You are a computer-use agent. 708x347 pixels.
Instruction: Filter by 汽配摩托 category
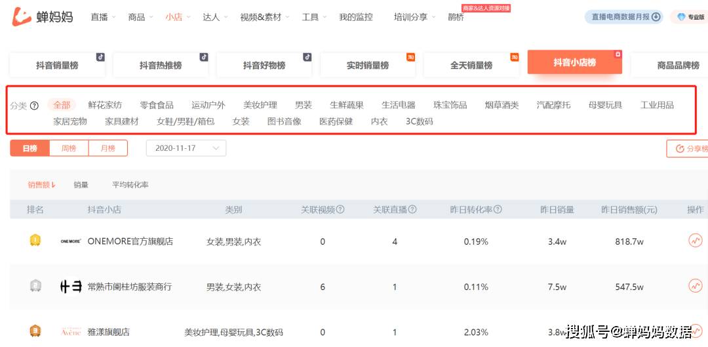pyautogui.click(x=553, y=105)
